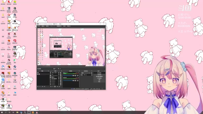Open the Tools menu in OBS
This screenshot has width=203, height=114.
click(64, 26)
